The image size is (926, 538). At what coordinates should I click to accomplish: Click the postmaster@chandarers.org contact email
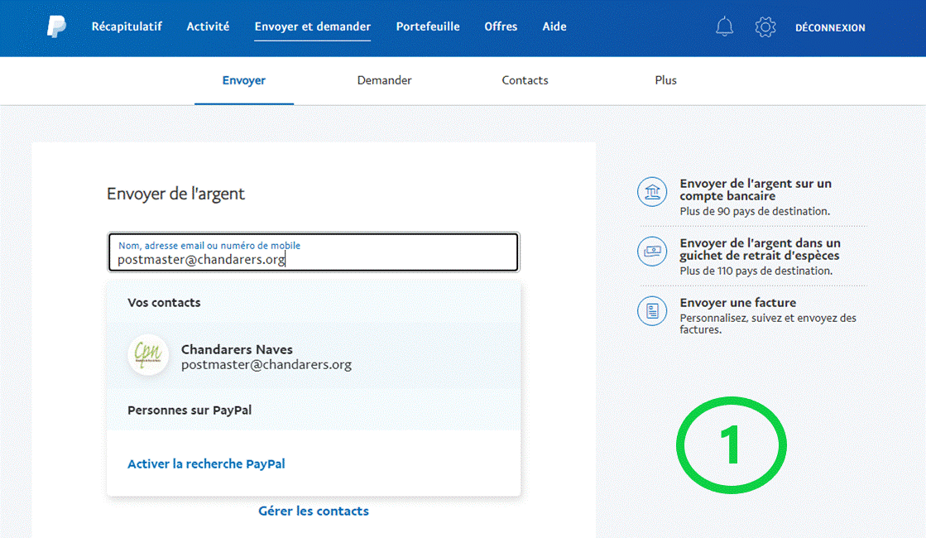pyautogui.click(x=266, y=365)
